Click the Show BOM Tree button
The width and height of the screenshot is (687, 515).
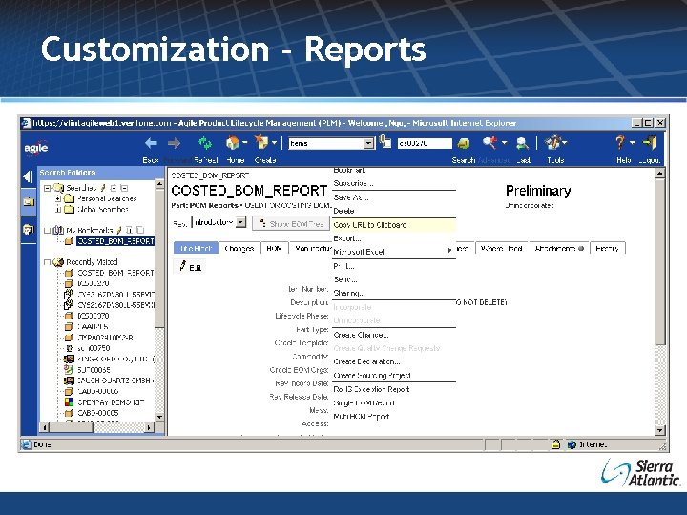[291, 224]
